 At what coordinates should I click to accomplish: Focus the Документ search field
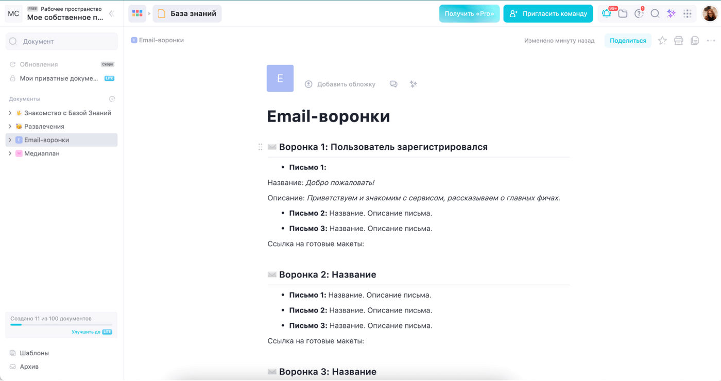[x=61, y=41]
